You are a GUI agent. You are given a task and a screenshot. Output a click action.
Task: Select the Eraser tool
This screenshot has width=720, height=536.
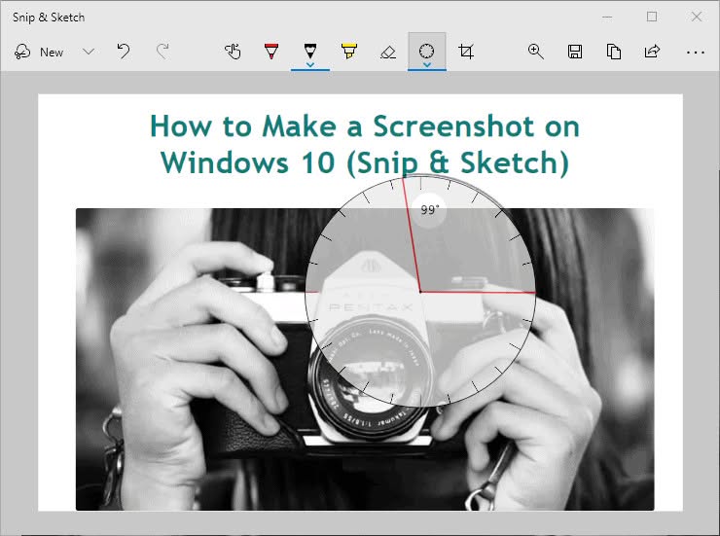point(388,52)
